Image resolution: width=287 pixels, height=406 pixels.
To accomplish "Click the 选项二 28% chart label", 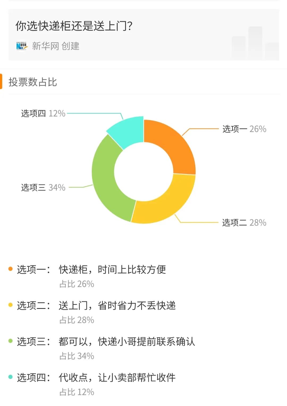I will point(244,223).
